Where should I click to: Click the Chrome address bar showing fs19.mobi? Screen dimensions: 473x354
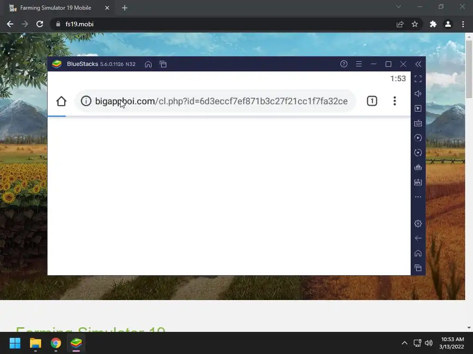pos(236,24)
